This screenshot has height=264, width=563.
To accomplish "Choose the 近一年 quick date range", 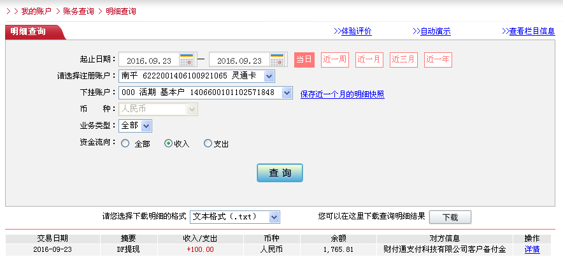I will point(438,60).
